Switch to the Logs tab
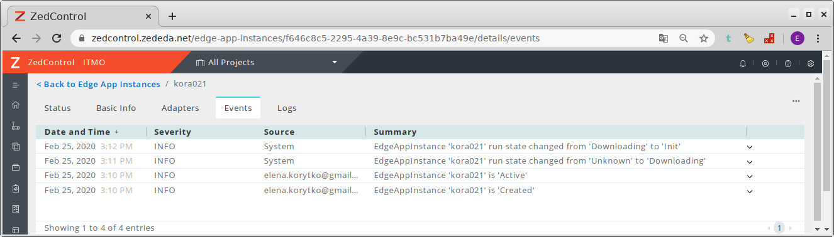 pyautogui.click(x=287, y=108)
